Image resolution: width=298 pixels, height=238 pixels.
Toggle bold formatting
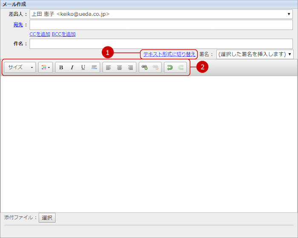click(61, 67)
